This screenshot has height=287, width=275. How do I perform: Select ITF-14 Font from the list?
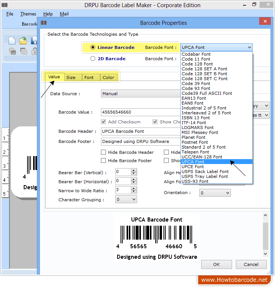(217, 123)
